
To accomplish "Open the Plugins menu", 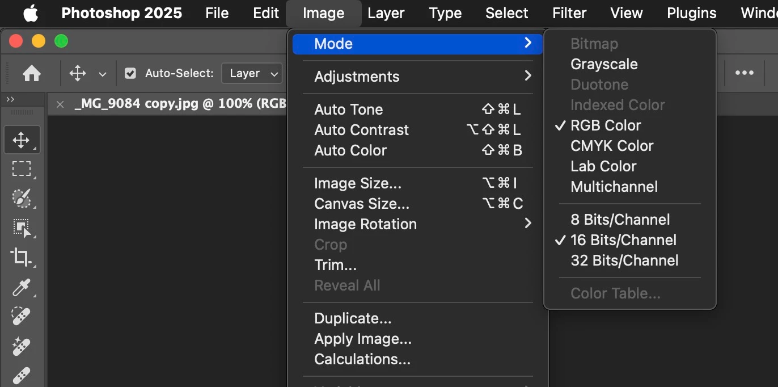I will pos(692,13).
